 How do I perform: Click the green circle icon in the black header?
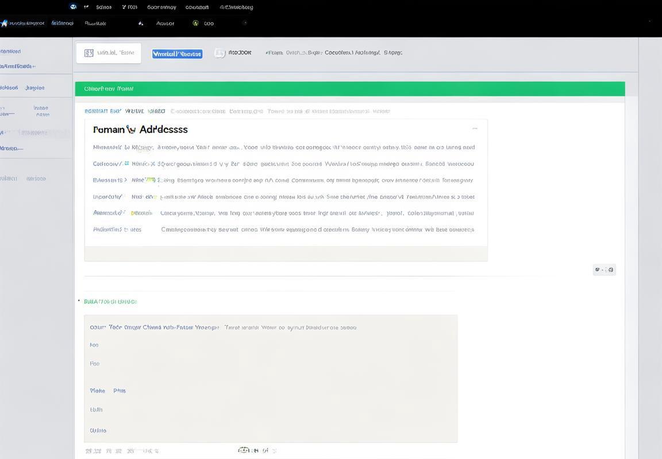(195, 24)
